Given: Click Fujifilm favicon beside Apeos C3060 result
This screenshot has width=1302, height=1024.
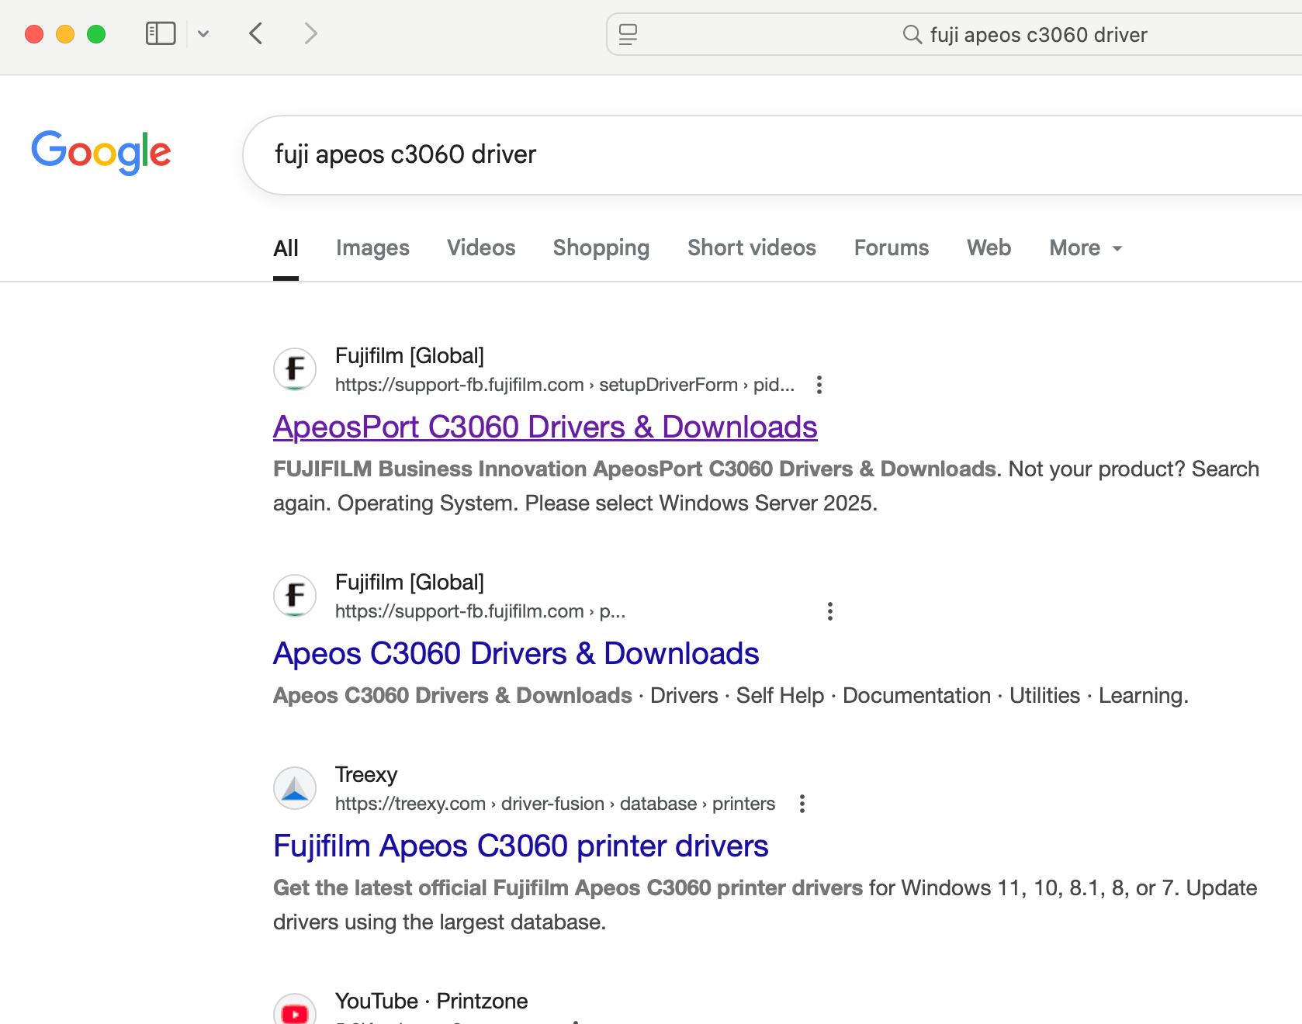Looking at the screenshot, I should (x=295, y=596).
